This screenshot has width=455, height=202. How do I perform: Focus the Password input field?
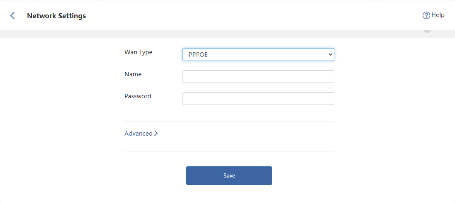(258, 98)
